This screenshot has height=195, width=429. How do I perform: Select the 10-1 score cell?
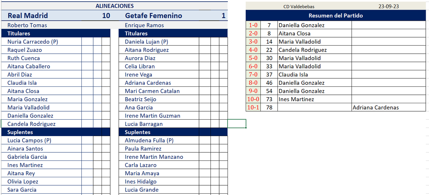(x=253, y=108)
